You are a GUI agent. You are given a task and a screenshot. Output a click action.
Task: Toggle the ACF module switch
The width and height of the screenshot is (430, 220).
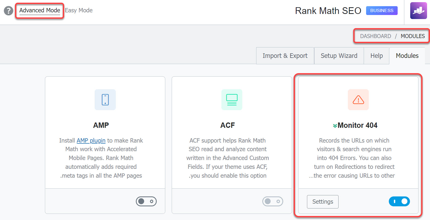point(273,201)
